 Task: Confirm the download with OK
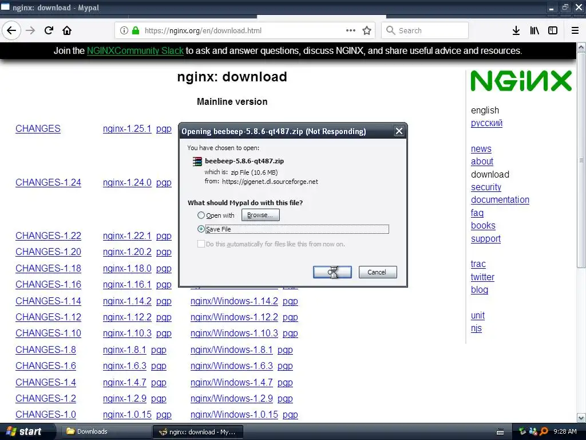[x=332, y=272]
